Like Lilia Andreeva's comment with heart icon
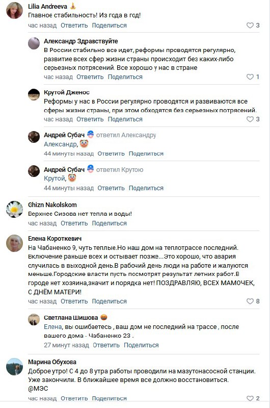The image size is (270, 408). 250,25
